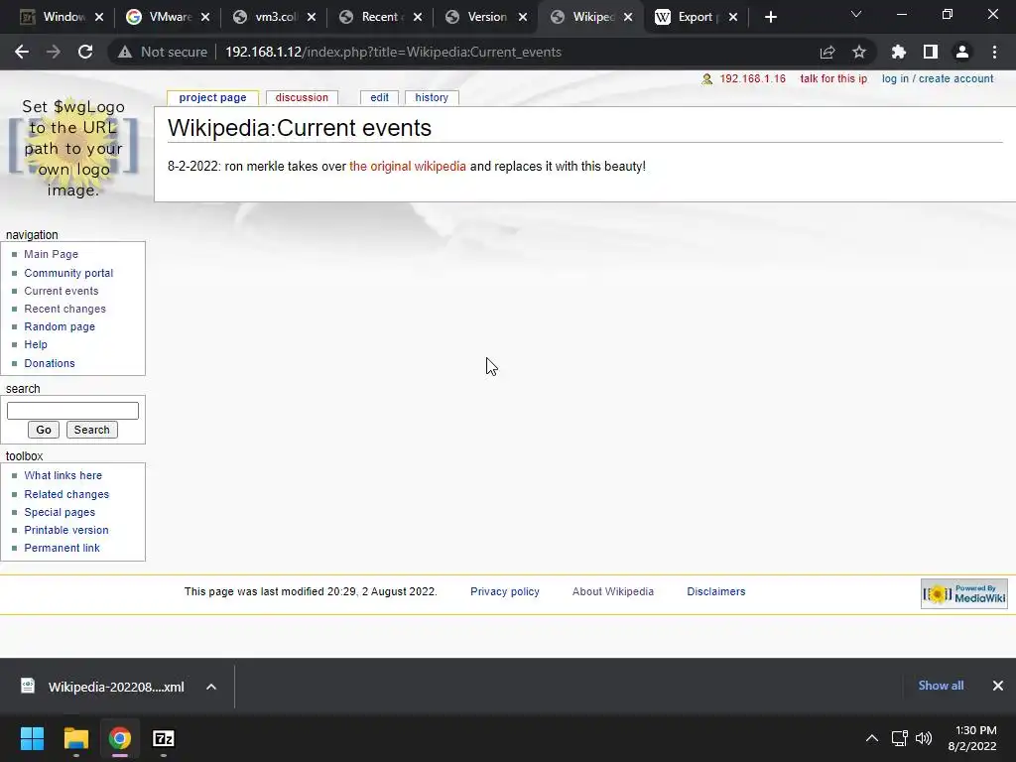Open the tab search dropdown arrow
1016x762 pixels.
(x=856, y=14)
